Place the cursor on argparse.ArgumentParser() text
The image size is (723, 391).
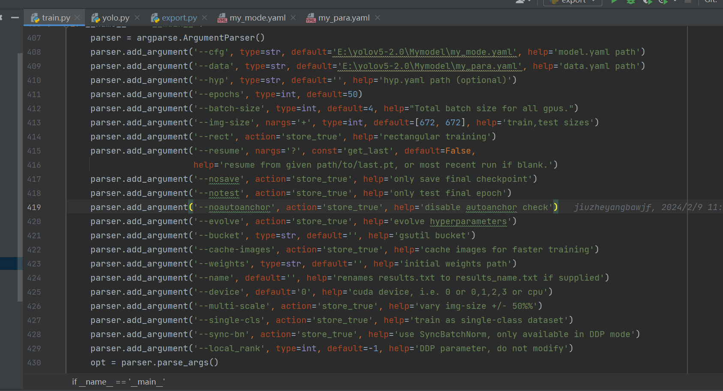pos(201,38)
